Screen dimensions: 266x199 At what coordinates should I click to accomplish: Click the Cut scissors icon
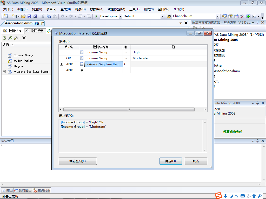pyautogui.click(x=43, y=16)
